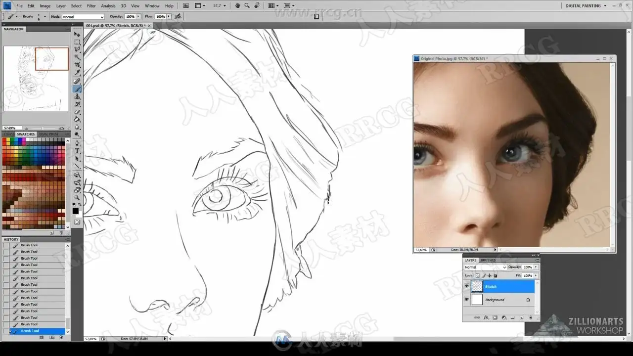Delete layer using Layers panel trash icon
Screen dimensions: 633x356
(531, 317)
